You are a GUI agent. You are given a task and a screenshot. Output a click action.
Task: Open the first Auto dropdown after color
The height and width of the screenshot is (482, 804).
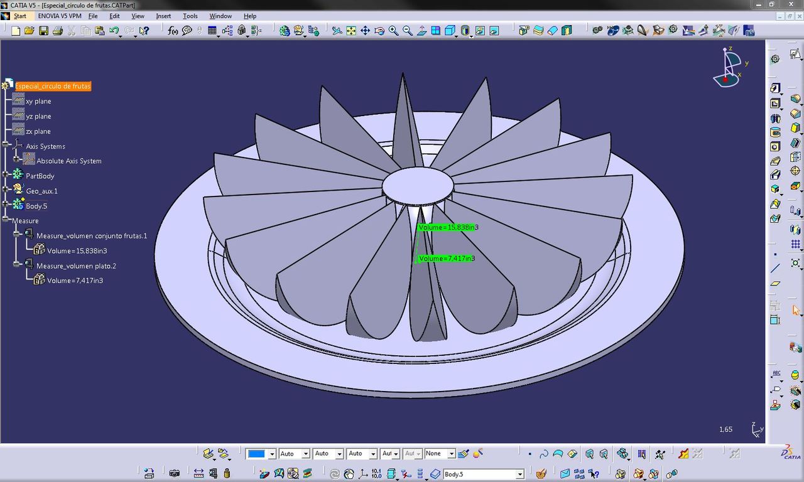pos(305,453)
